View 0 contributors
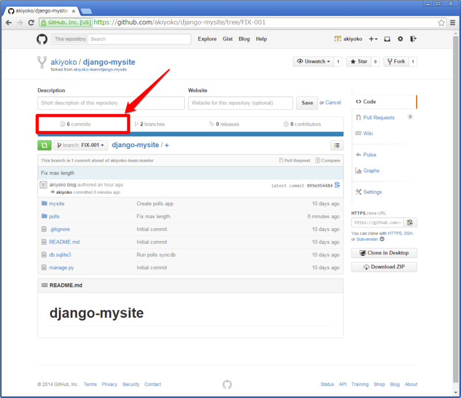 click(x=302, y=124)
